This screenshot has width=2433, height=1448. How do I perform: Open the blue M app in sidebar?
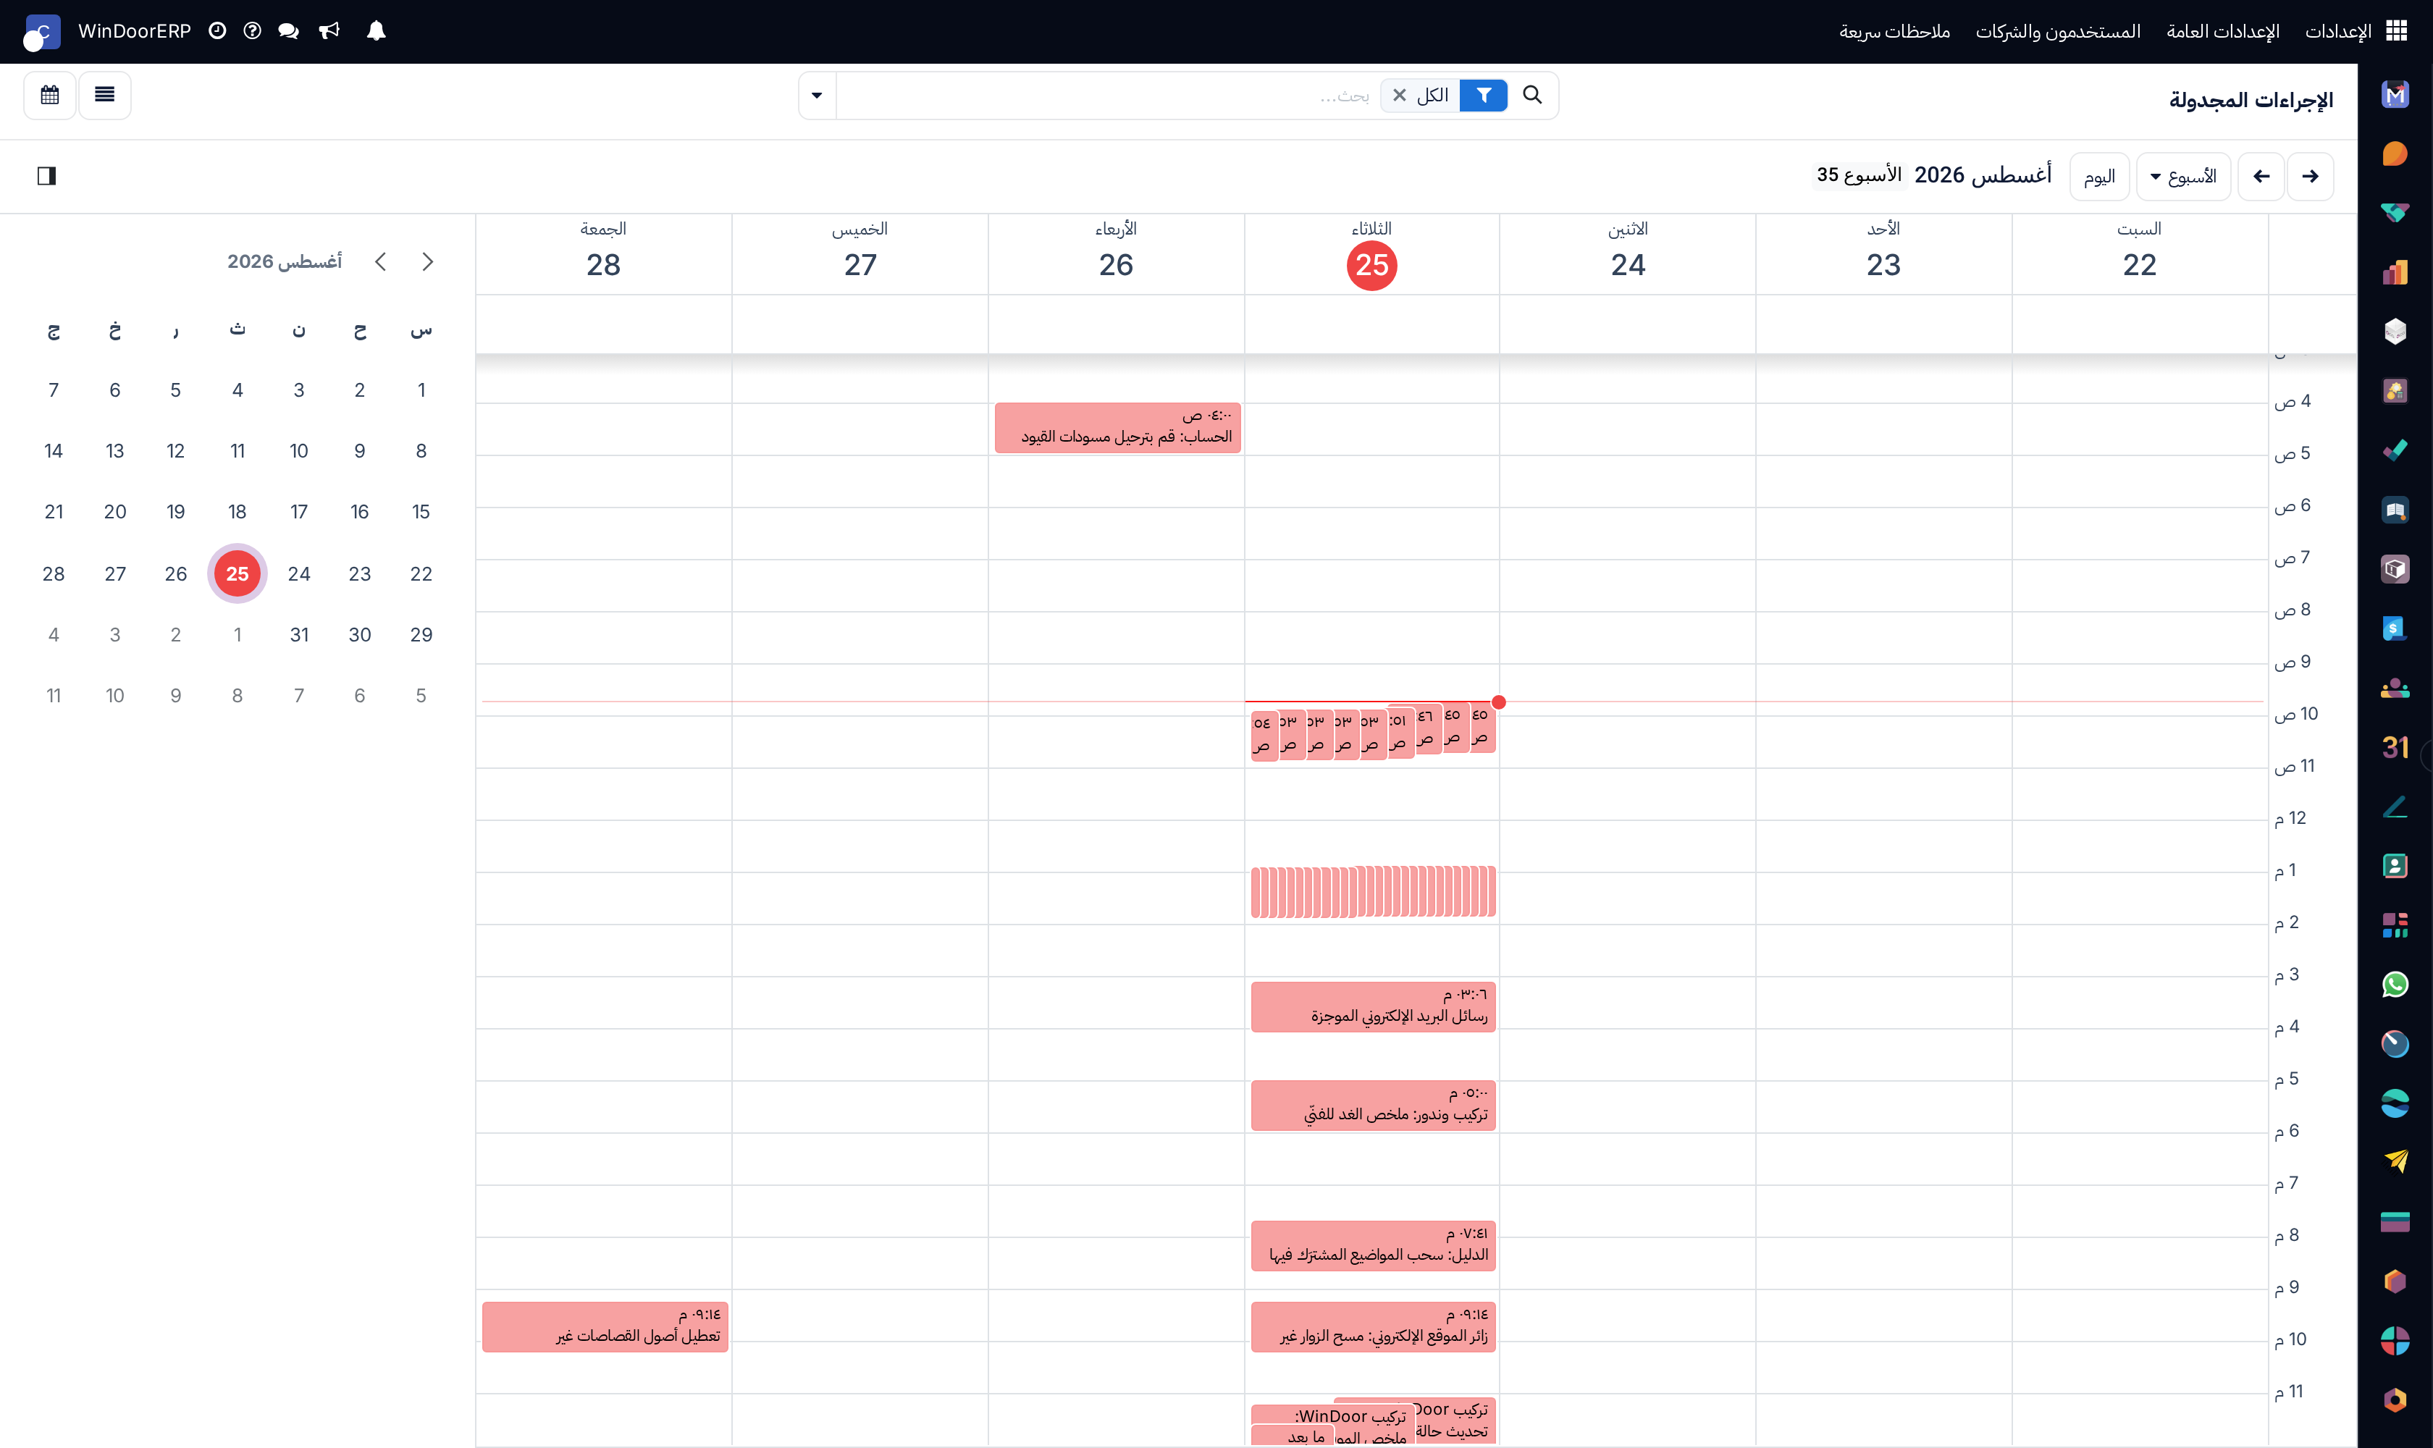(x=2395, y=95)
